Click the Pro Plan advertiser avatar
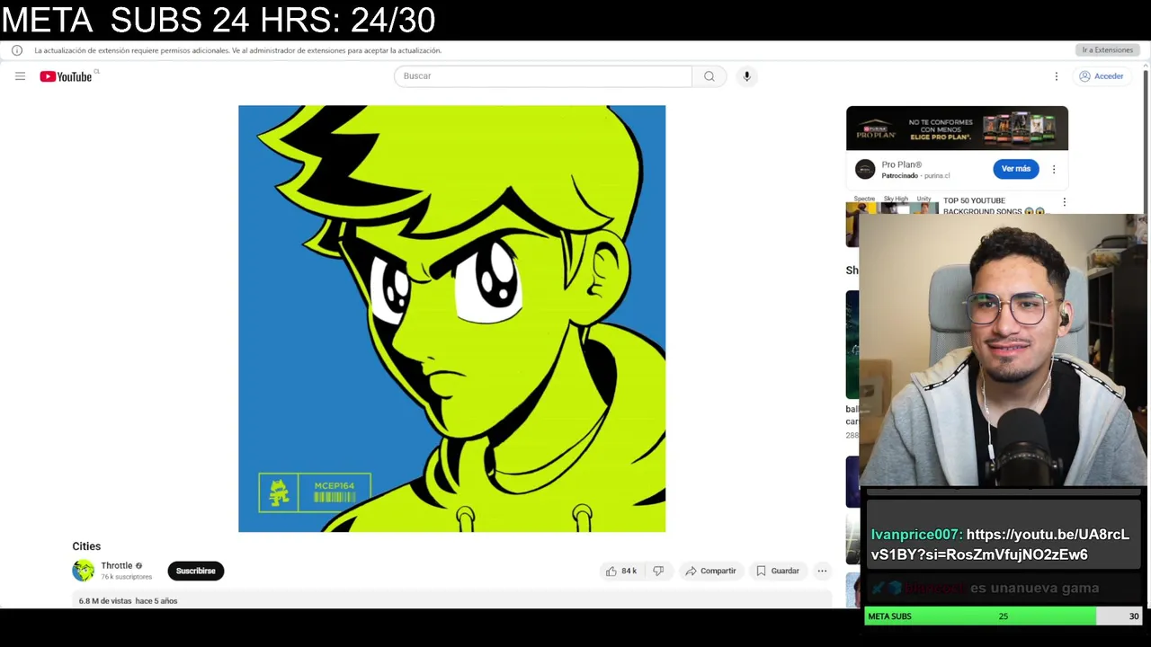This screenshot has height=647, width=1151. click(865, 169)
